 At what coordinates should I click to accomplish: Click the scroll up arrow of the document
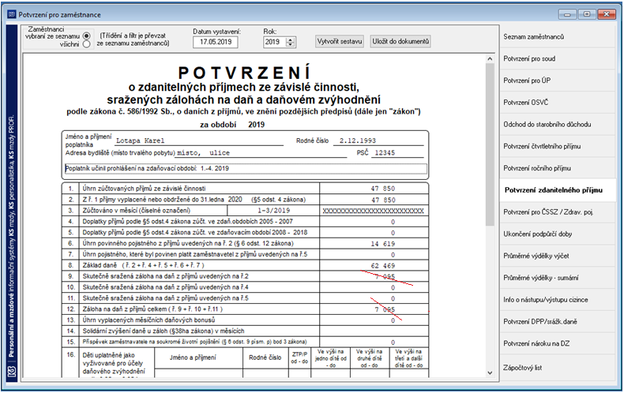(490, 59)
